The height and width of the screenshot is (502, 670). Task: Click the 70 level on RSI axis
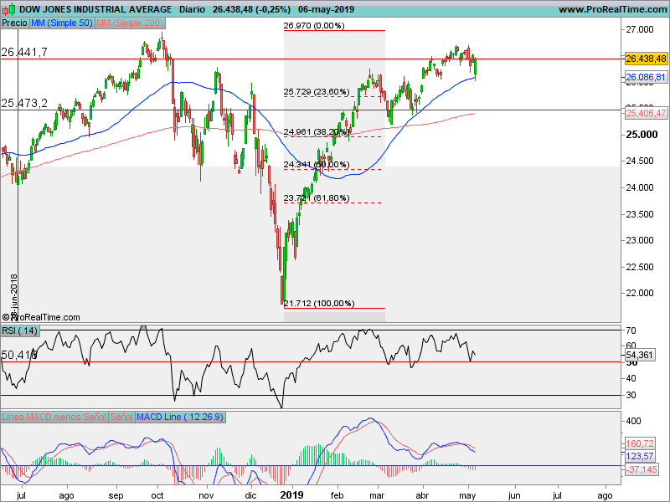tap(631, 330)
